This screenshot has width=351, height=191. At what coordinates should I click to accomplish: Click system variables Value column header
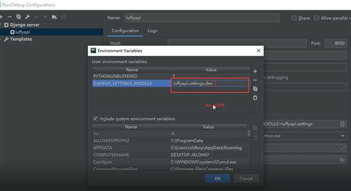pyautogui.click(x=208, y=127)
